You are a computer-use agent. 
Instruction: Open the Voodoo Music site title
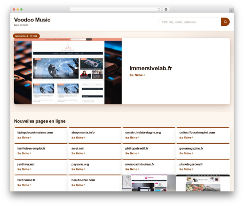(x=32, y=20)
